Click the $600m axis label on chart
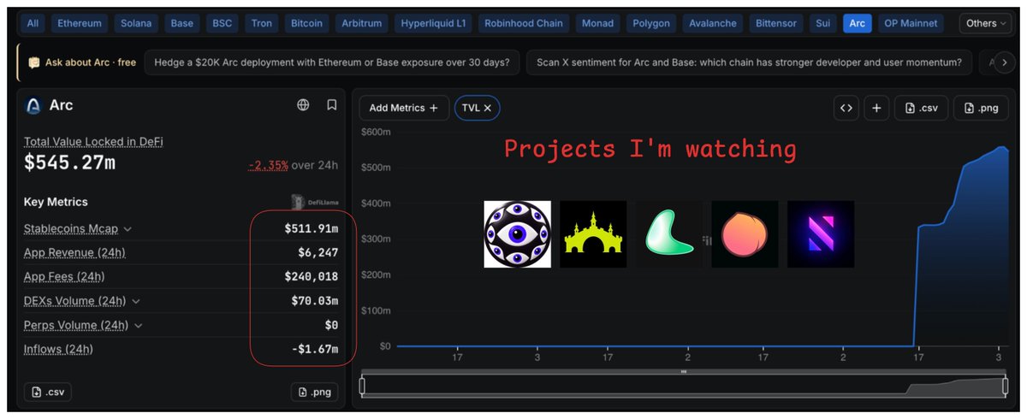1027x419 pixels. (376, 131)
